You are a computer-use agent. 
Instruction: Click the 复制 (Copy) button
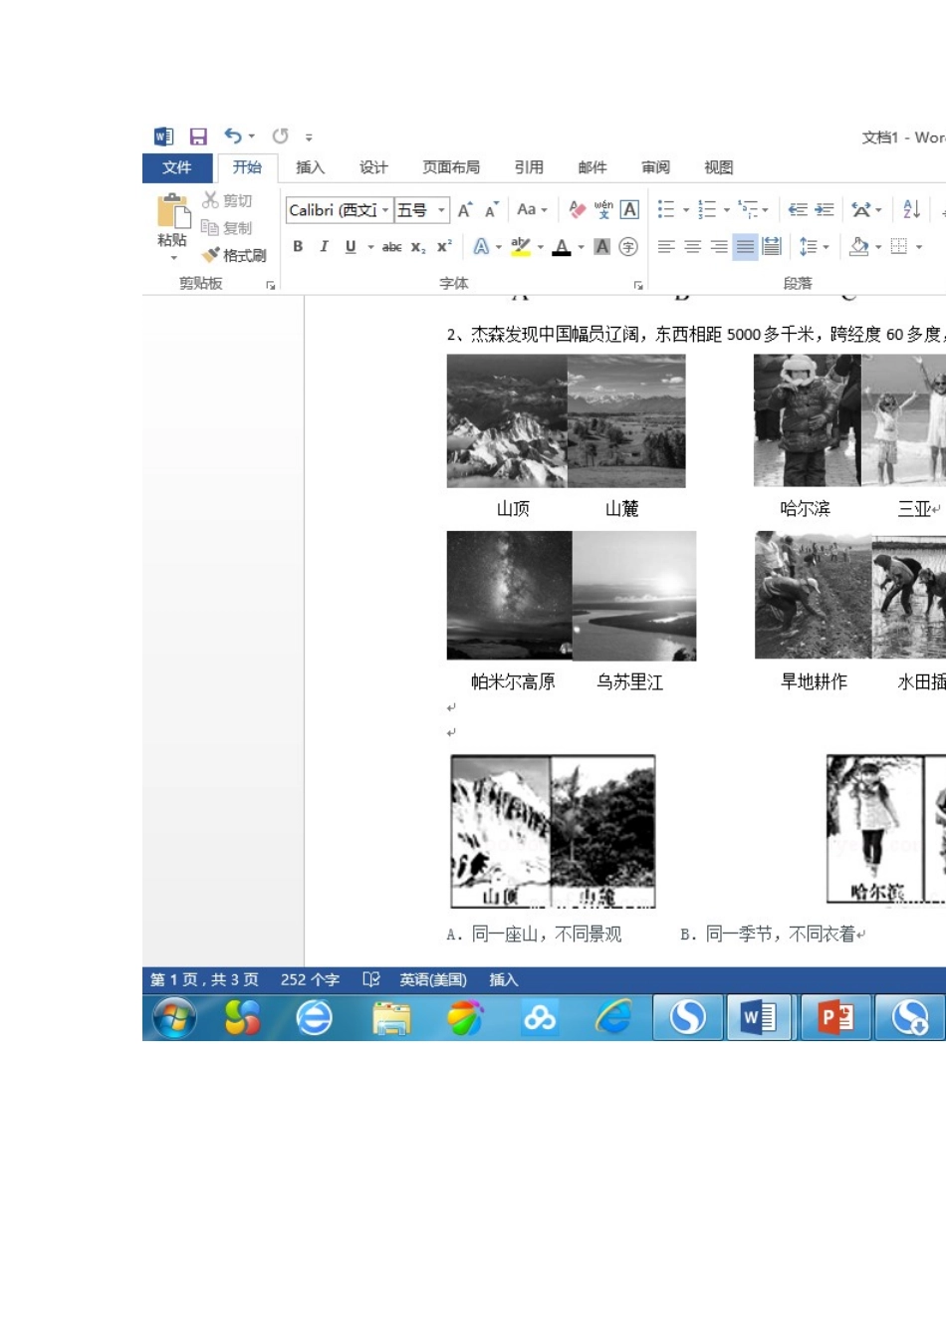point(227,228)
